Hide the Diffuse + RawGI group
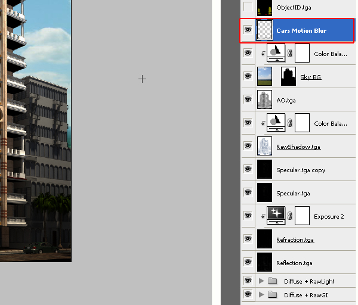 coord(248,294)
